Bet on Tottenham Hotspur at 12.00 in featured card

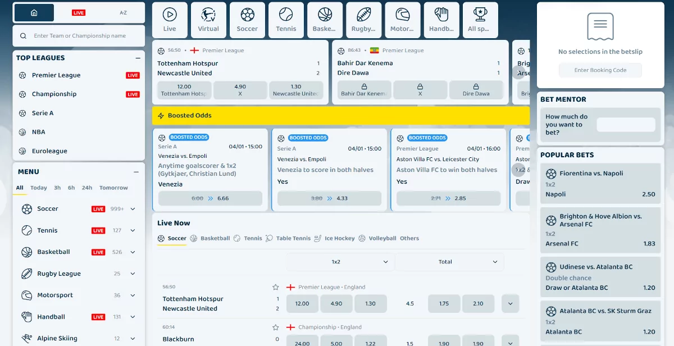coord(184,90)
